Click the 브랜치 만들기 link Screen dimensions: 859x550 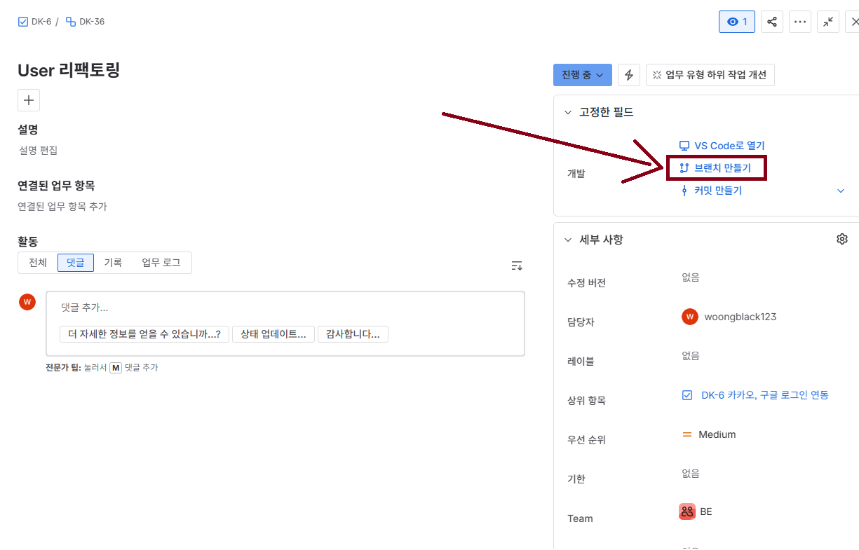(x=722, y=168)
